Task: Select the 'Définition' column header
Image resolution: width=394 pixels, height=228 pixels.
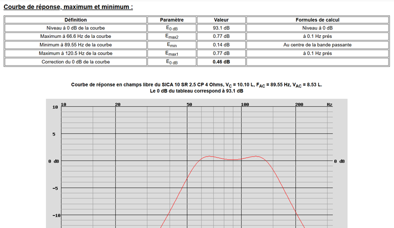Action: coord(76,20)
